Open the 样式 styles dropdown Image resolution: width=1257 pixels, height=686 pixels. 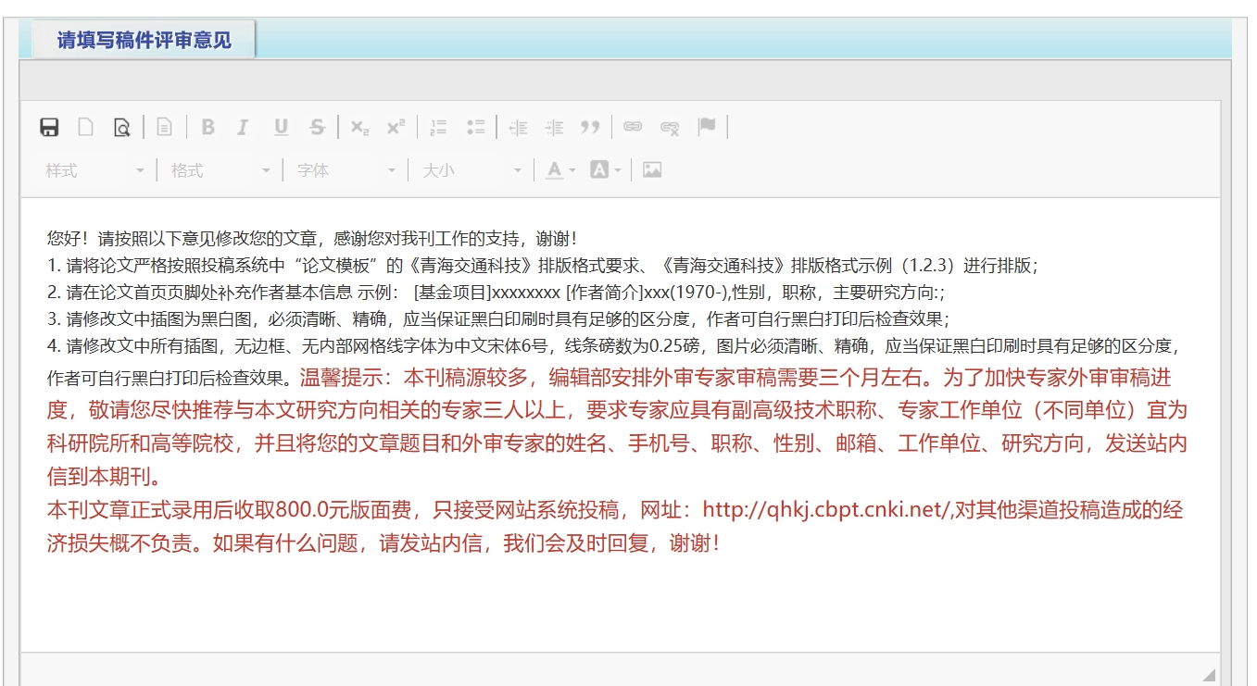(95, 170)
